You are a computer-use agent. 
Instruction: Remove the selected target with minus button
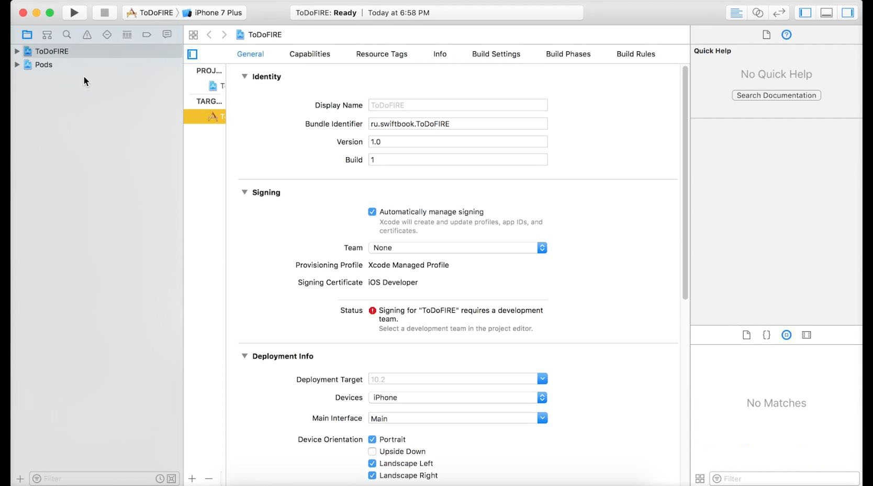(x=209, y=479)
